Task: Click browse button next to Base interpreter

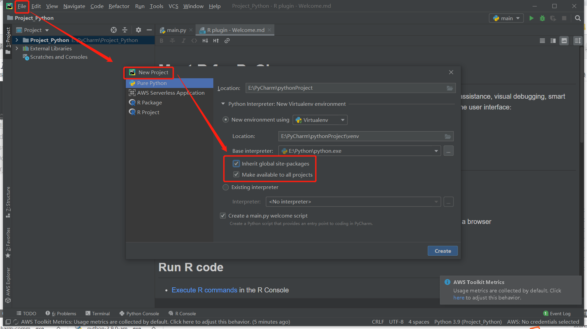Action: (448, 151)
